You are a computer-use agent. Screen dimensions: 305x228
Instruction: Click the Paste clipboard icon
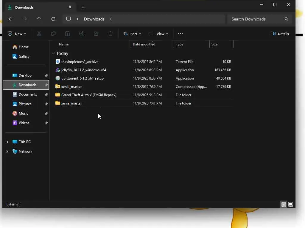click(x=68, y=34)
